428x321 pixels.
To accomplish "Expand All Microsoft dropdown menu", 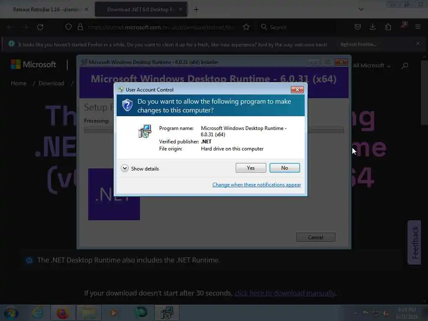I will click(x=372, y=66).
